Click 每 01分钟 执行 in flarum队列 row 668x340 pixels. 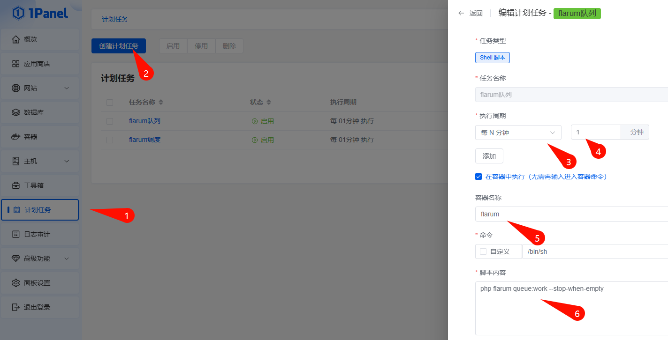352,121
